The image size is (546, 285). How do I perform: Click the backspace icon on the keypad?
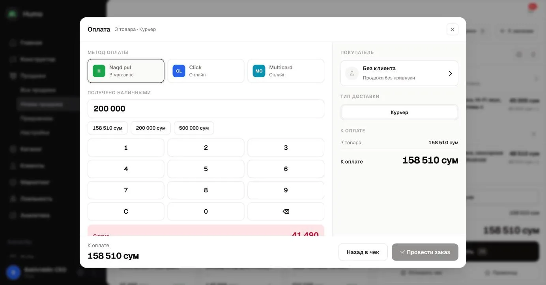coord(286,212)
